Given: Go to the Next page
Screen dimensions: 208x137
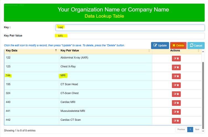Looking at the screenshot, I should click(x=197, y=129).
